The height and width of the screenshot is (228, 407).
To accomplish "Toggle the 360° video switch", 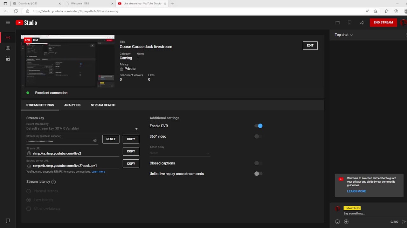I will (x=258, y=136).
